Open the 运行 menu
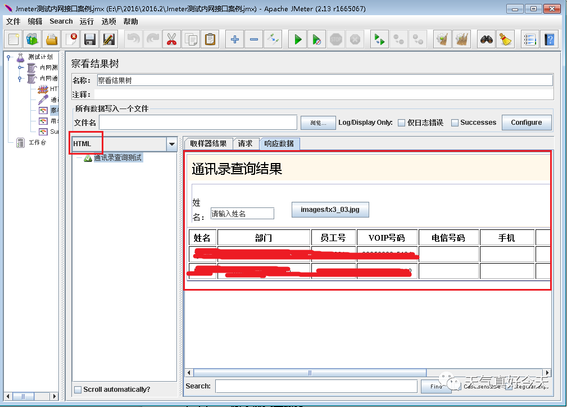The height and width of the screenshot is (407, 567). (87, 21)
